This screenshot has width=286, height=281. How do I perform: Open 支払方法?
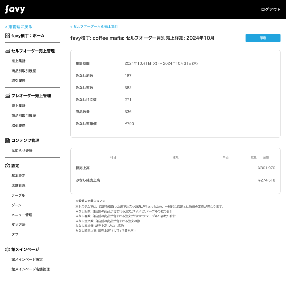(x=18, y=225)
